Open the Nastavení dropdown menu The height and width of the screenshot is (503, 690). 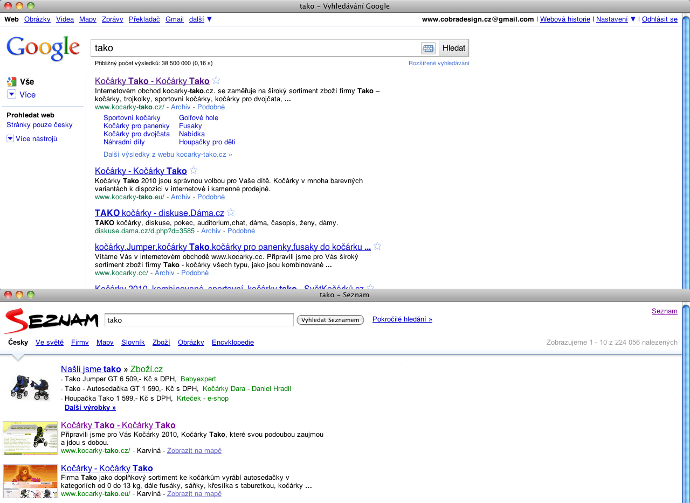click(616, 19)
